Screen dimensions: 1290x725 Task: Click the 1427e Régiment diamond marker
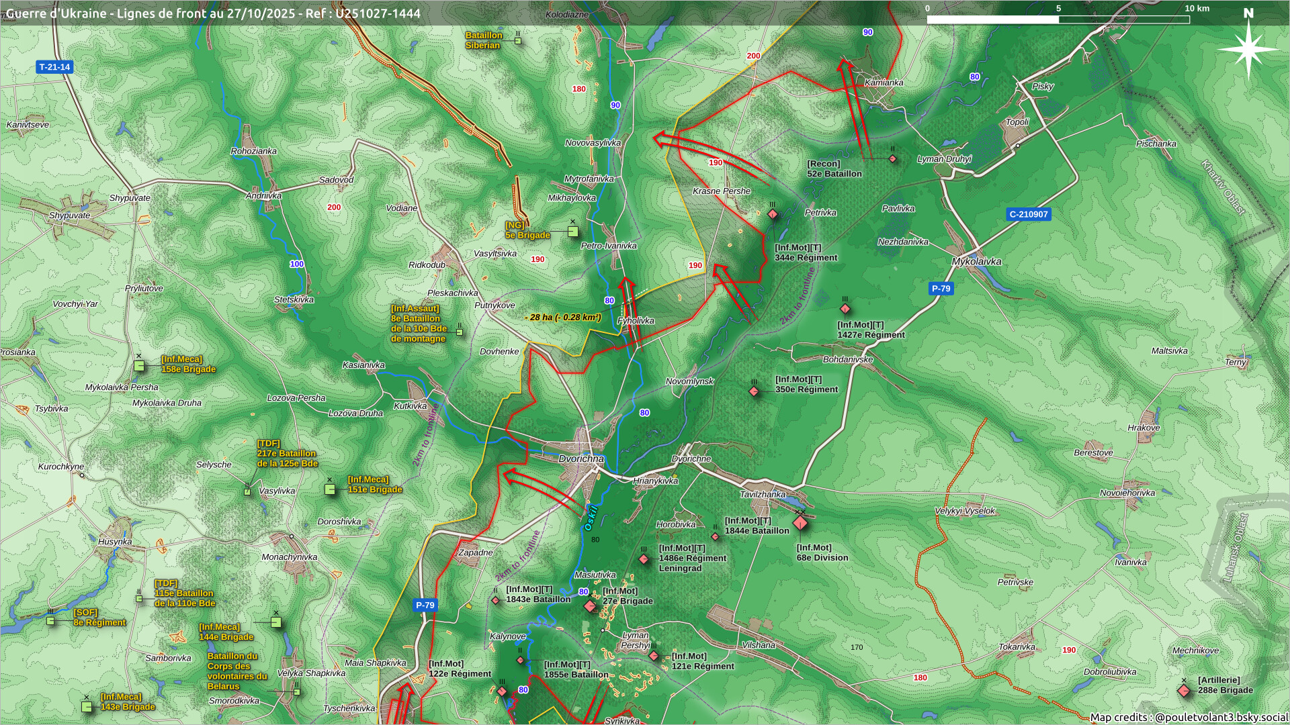click(x=845, y=309)
